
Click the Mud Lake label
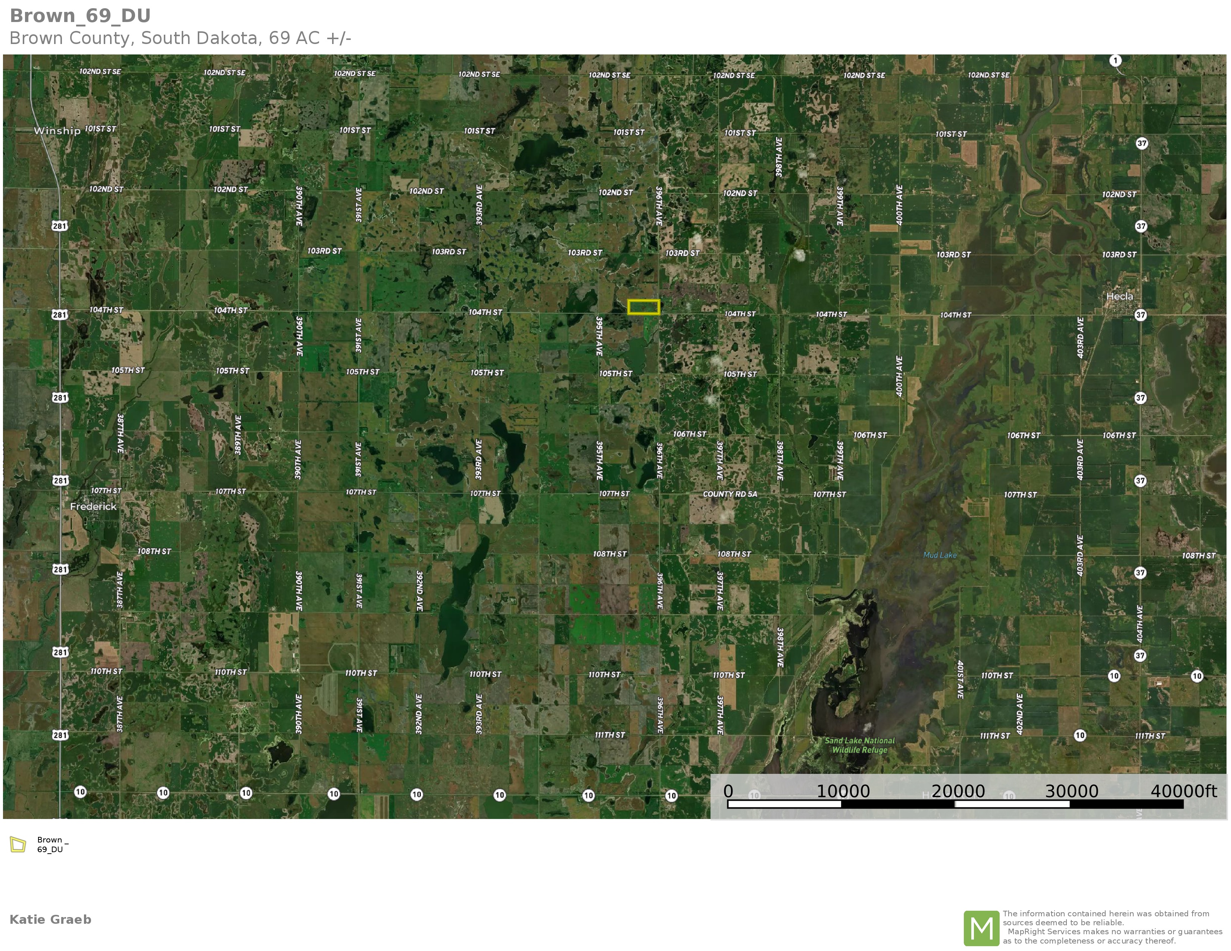[x=940, y=555]
